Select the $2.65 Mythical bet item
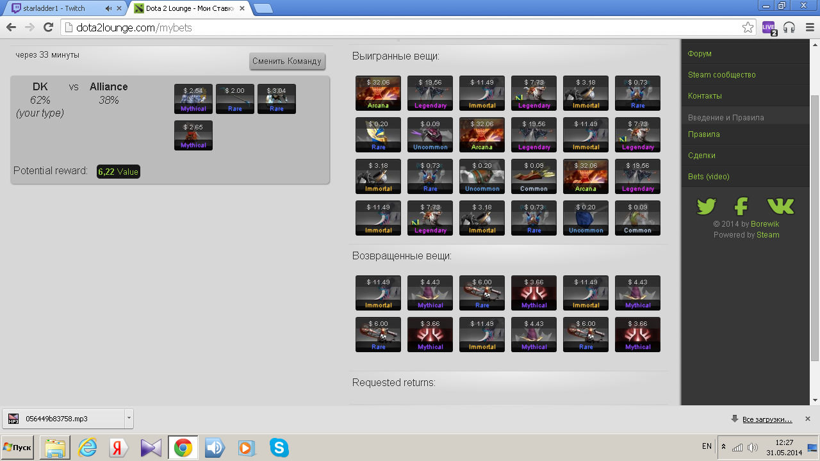 tap(193, 136)
